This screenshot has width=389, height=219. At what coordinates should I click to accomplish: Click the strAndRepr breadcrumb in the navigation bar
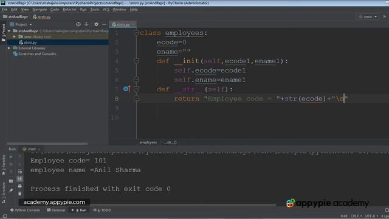click(15, 17)
